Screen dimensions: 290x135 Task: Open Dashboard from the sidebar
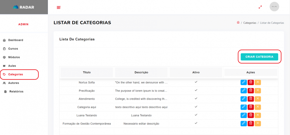pyautogui.click(x=15, y=40)
